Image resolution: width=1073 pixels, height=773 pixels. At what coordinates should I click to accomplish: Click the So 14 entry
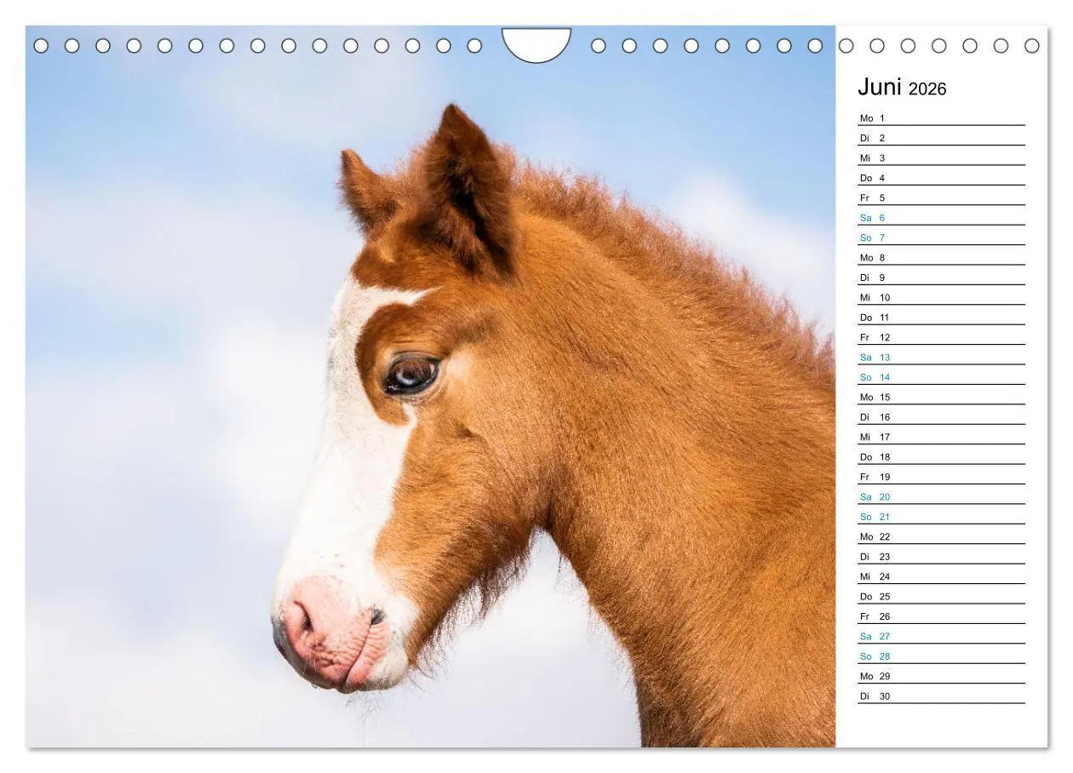pyautogui.click(x=941, y=377)
